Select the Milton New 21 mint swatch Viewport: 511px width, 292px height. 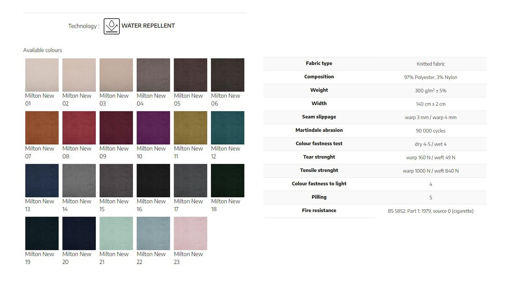[116, 233]
